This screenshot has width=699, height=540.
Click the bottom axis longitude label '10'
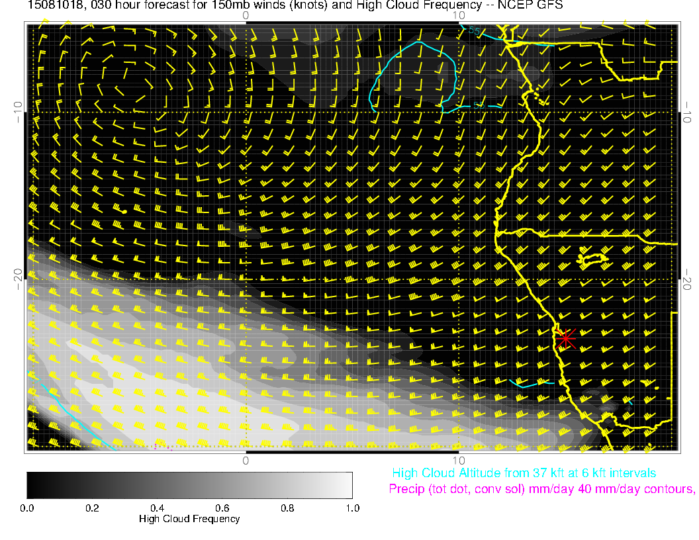459,461
